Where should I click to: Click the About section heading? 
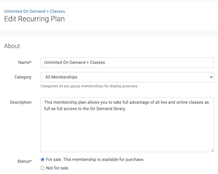pyautogui.click(x=12, y=46)
